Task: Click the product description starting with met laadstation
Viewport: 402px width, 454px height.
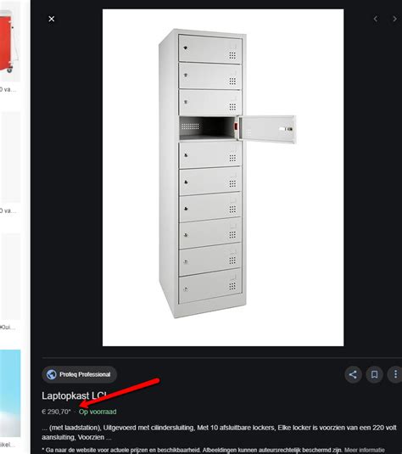Action: [219, 432]
